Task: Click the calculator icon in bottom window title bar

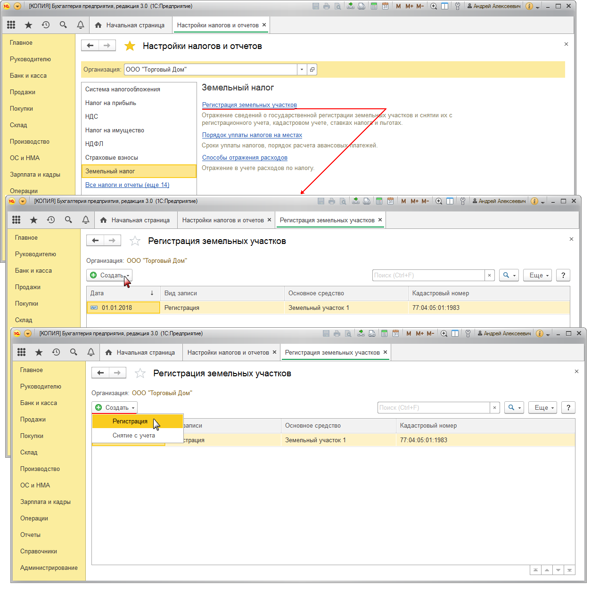Action: coord(384,333)
